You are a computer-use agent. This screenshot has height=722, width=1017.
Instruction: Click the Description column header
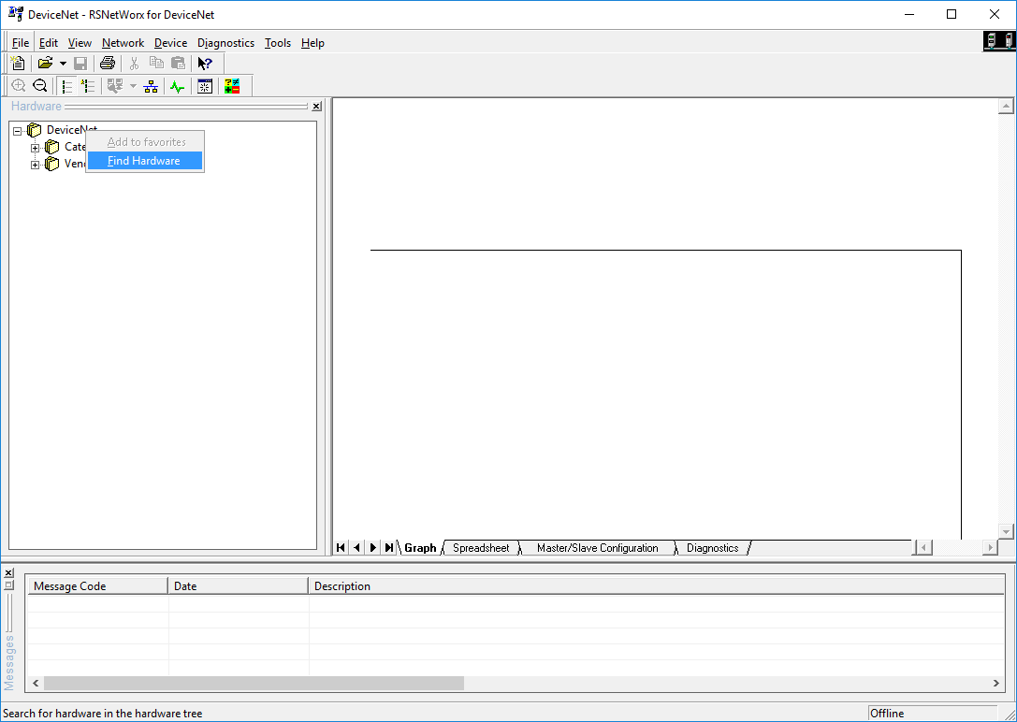[x=657, y=585]
